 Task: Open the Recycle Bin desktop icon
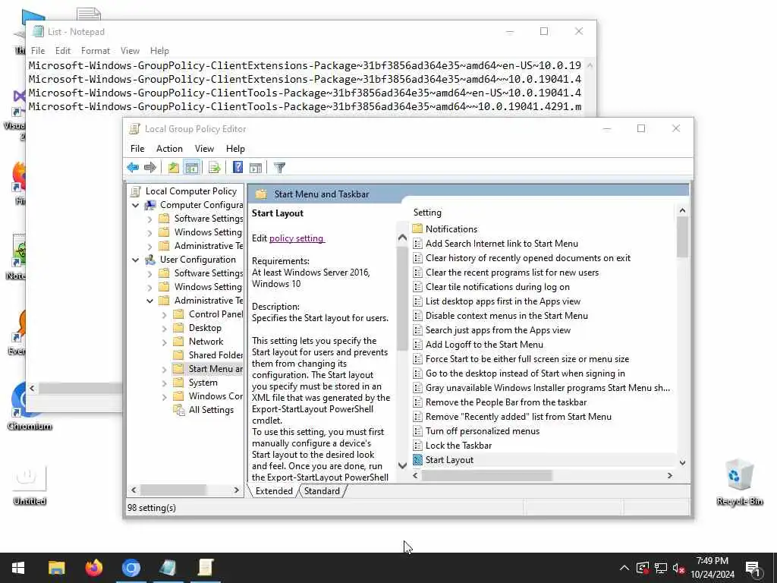point(739,482)
